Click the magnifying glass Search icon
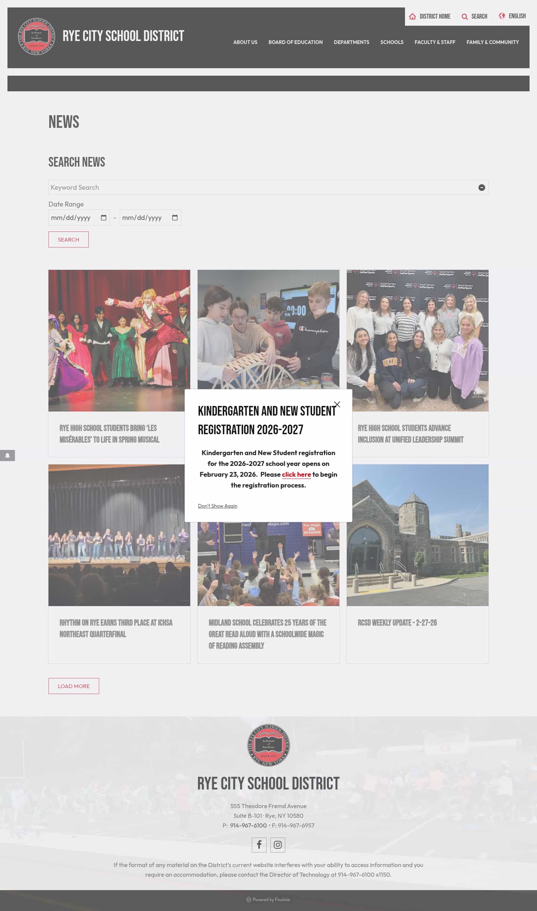The width and height of the screenshot is (537, 911). pyautogui.click(x=465, y=16)
